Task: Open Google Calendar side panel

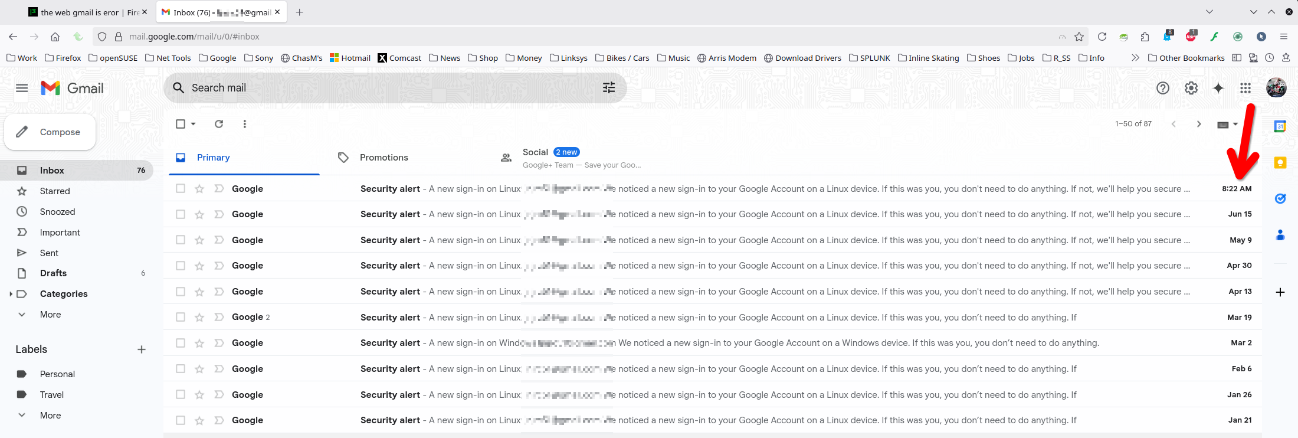Action: [x=1280, y=126]
